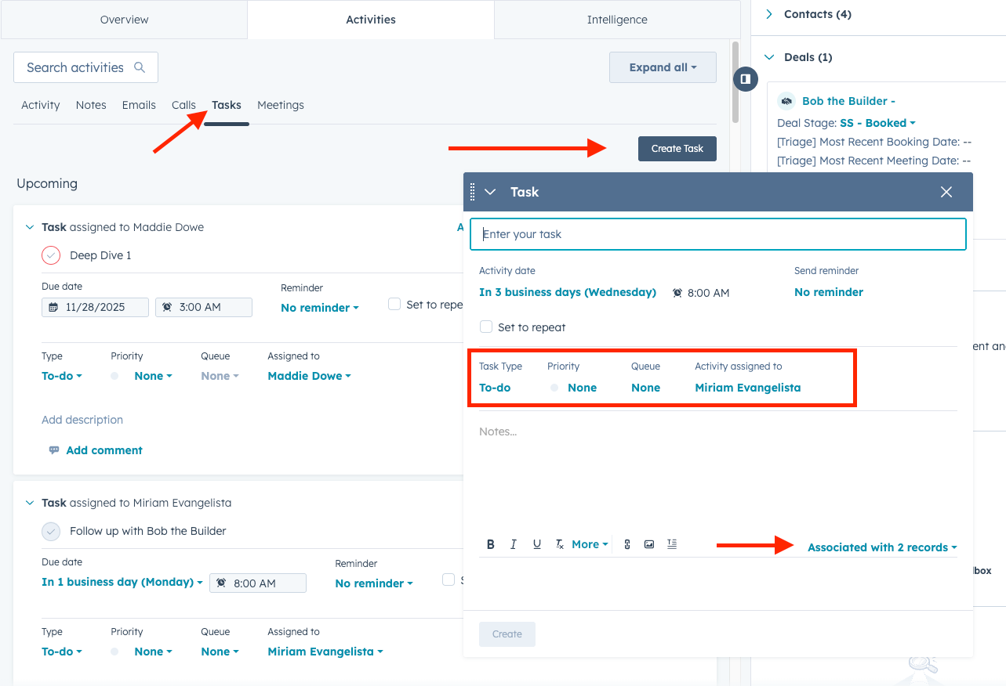Viewport: 1006px width, 686px height.
Task: Insert an image into task notes
Action: point(649,544)
